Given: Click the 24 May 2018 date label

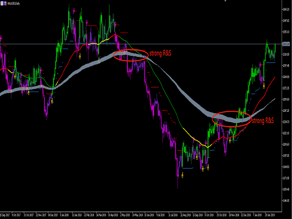Looking at the screenshot, I should [x=137, y=215].
